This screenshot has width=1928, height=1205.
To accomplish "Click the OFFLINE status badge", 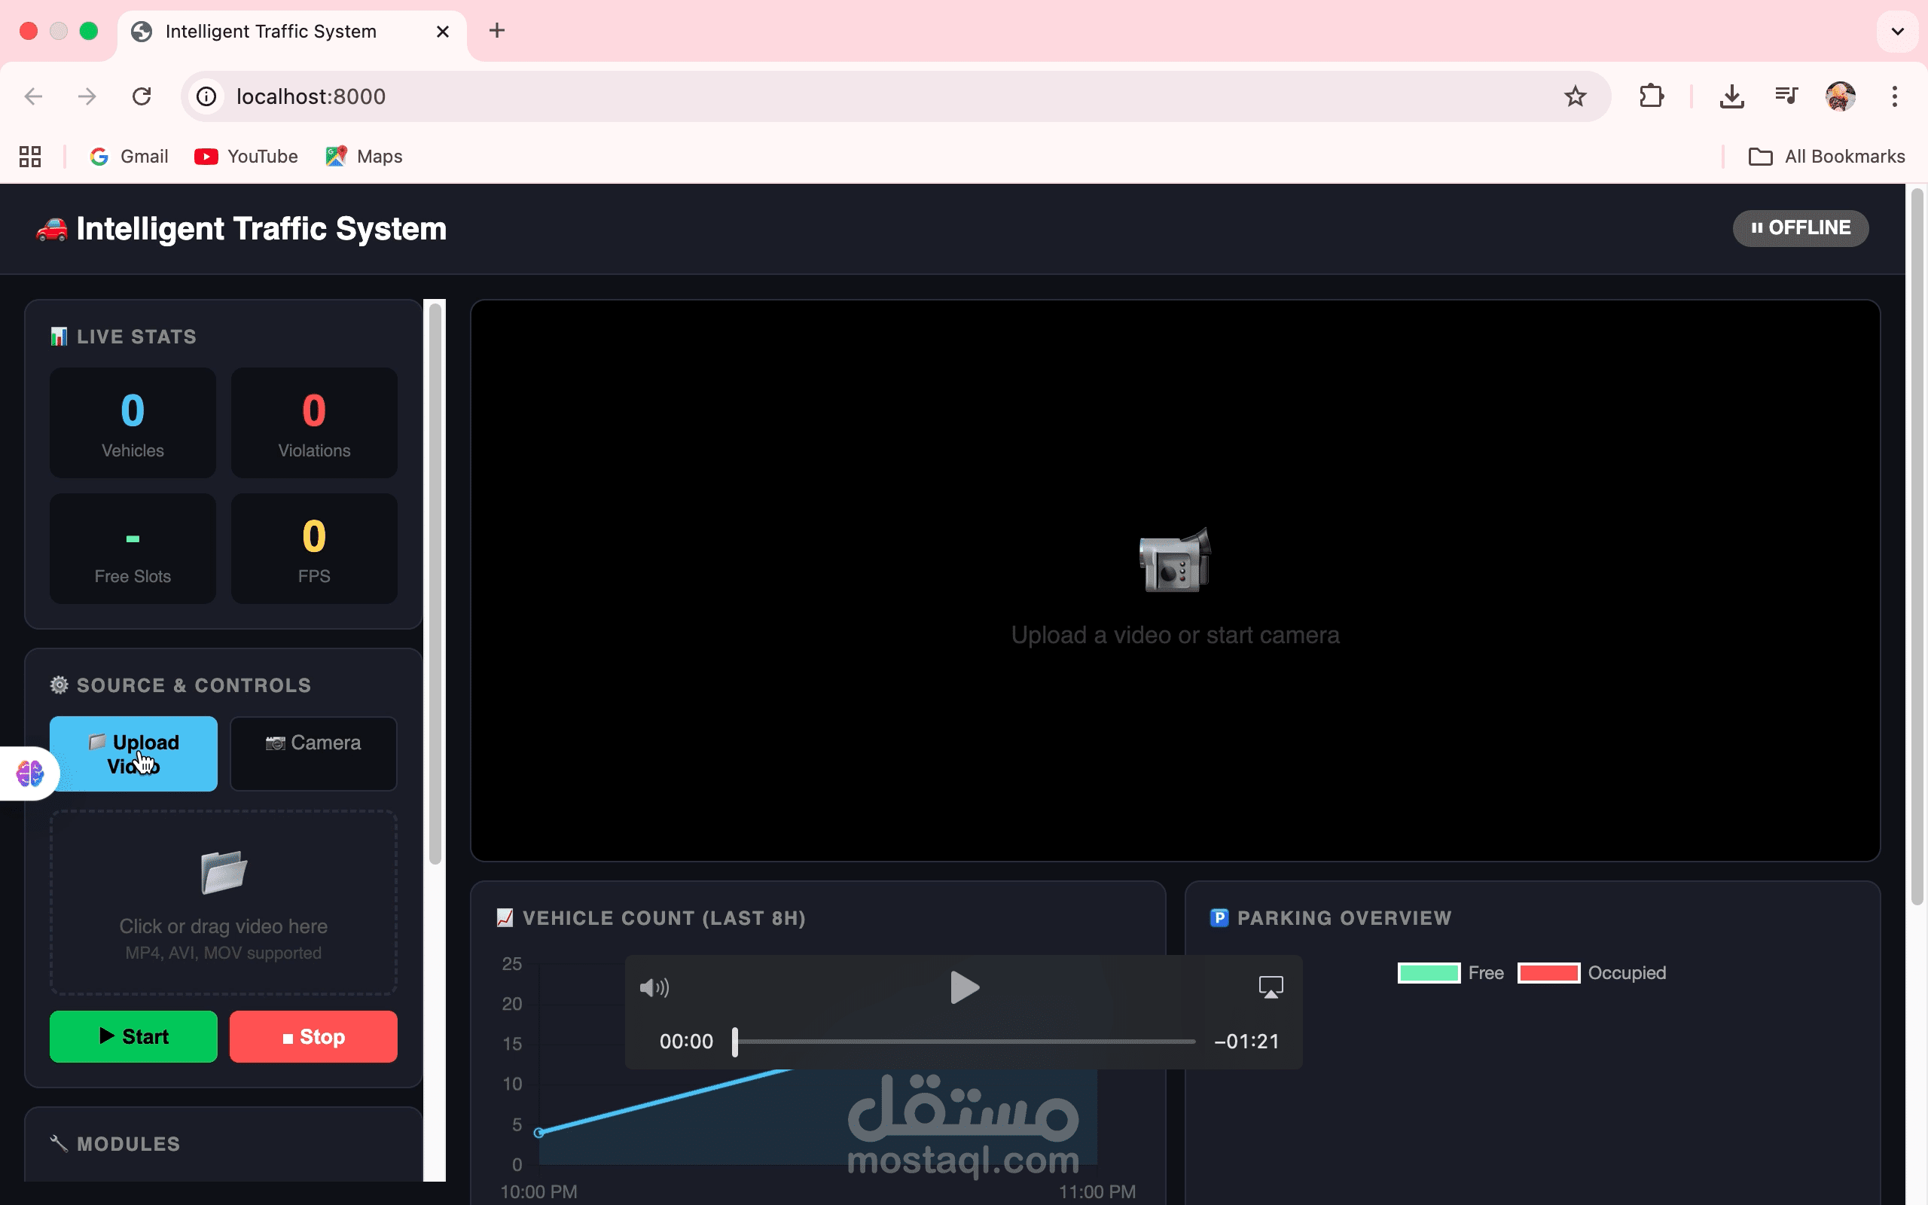I will click(x=1800, y=228).
